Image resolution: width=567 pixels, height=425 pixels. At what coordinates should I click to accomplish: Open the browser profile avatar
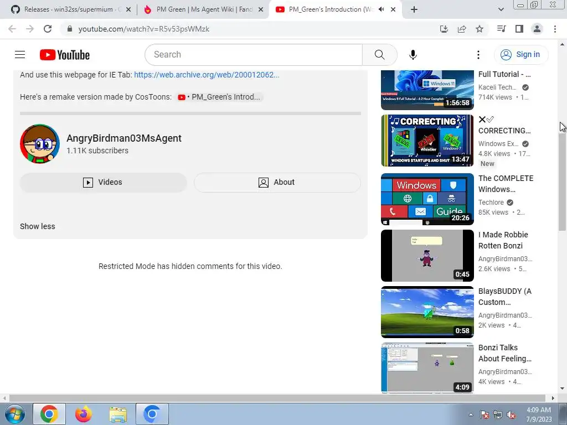537,29
